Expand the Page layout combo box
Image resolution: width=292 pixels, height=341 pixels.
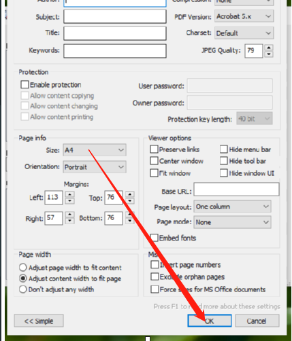tap(232, 207)
